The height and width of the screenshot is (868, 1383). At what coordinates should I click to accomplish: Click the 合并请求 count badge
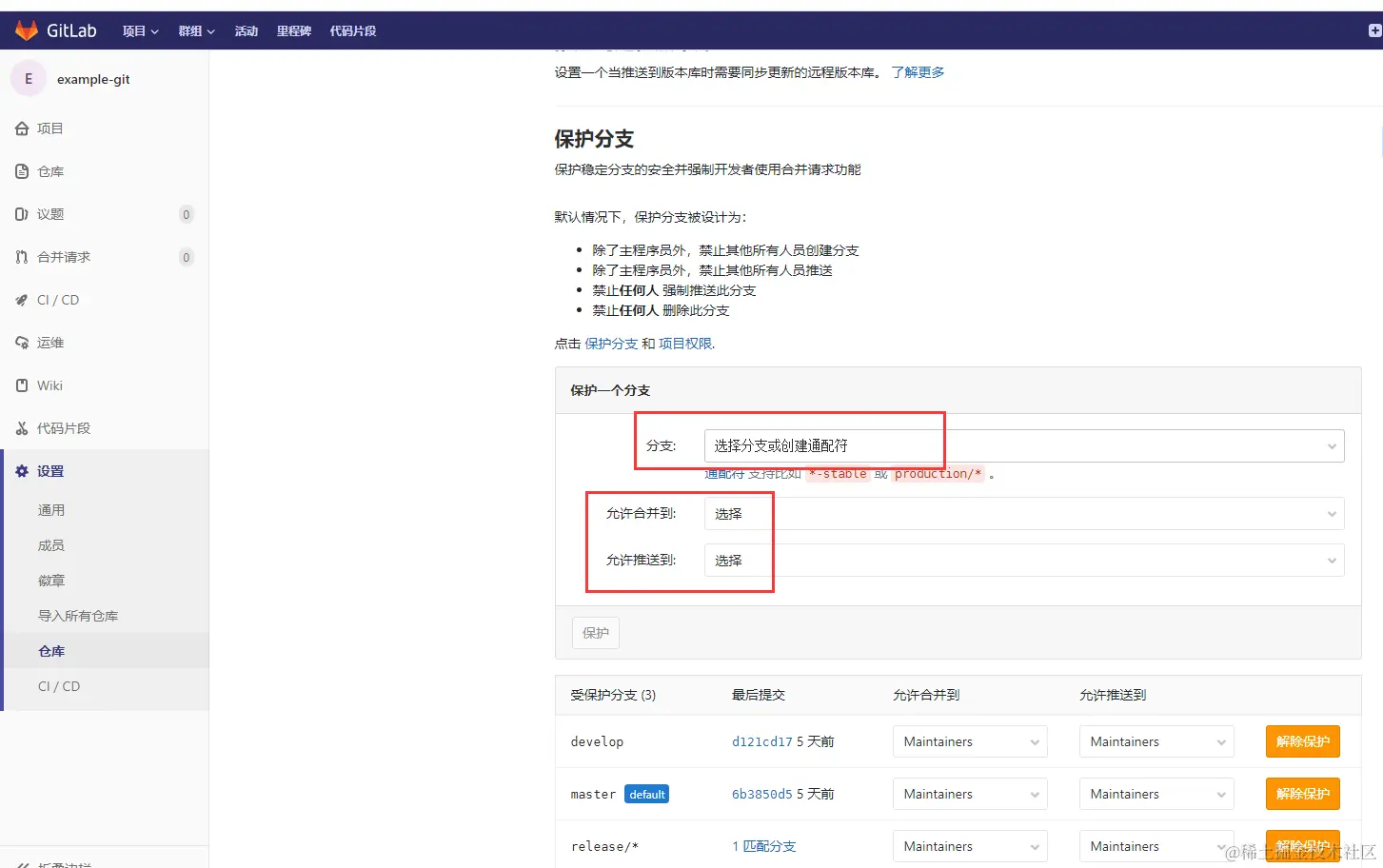click(187, 257)
